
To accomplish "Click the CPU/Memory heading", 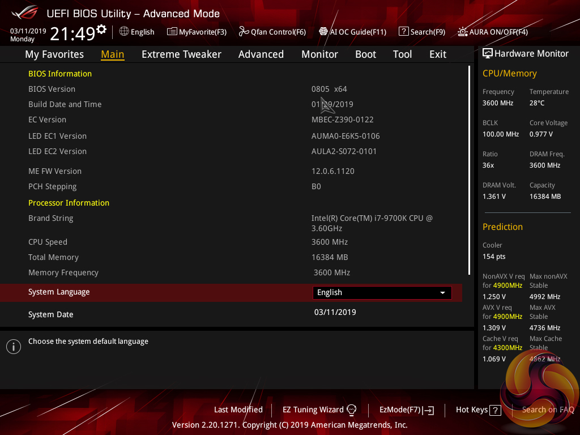I will tap(509, 73).
